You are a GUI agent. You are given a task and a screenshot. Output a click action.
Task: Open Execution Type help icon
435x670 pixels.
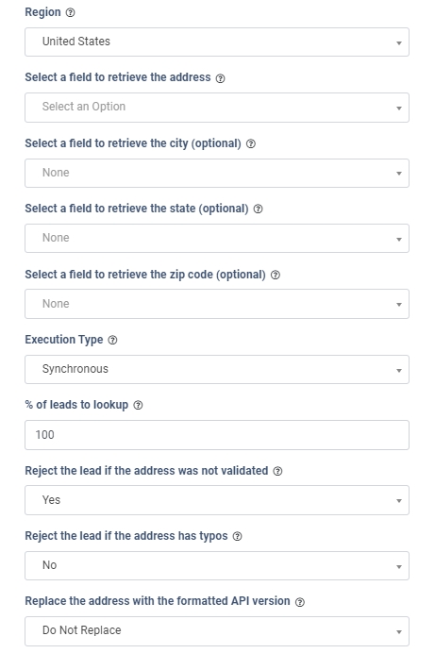click(x=112, y=340)
